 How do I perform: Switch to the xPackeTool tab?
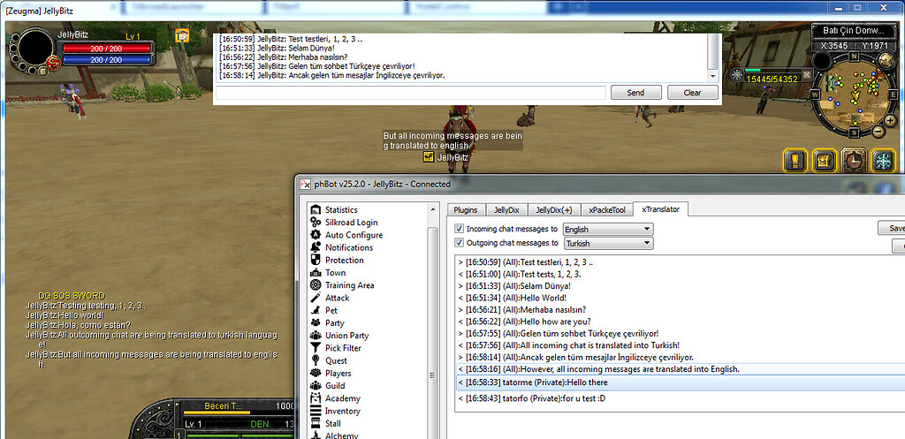(606, 210)
